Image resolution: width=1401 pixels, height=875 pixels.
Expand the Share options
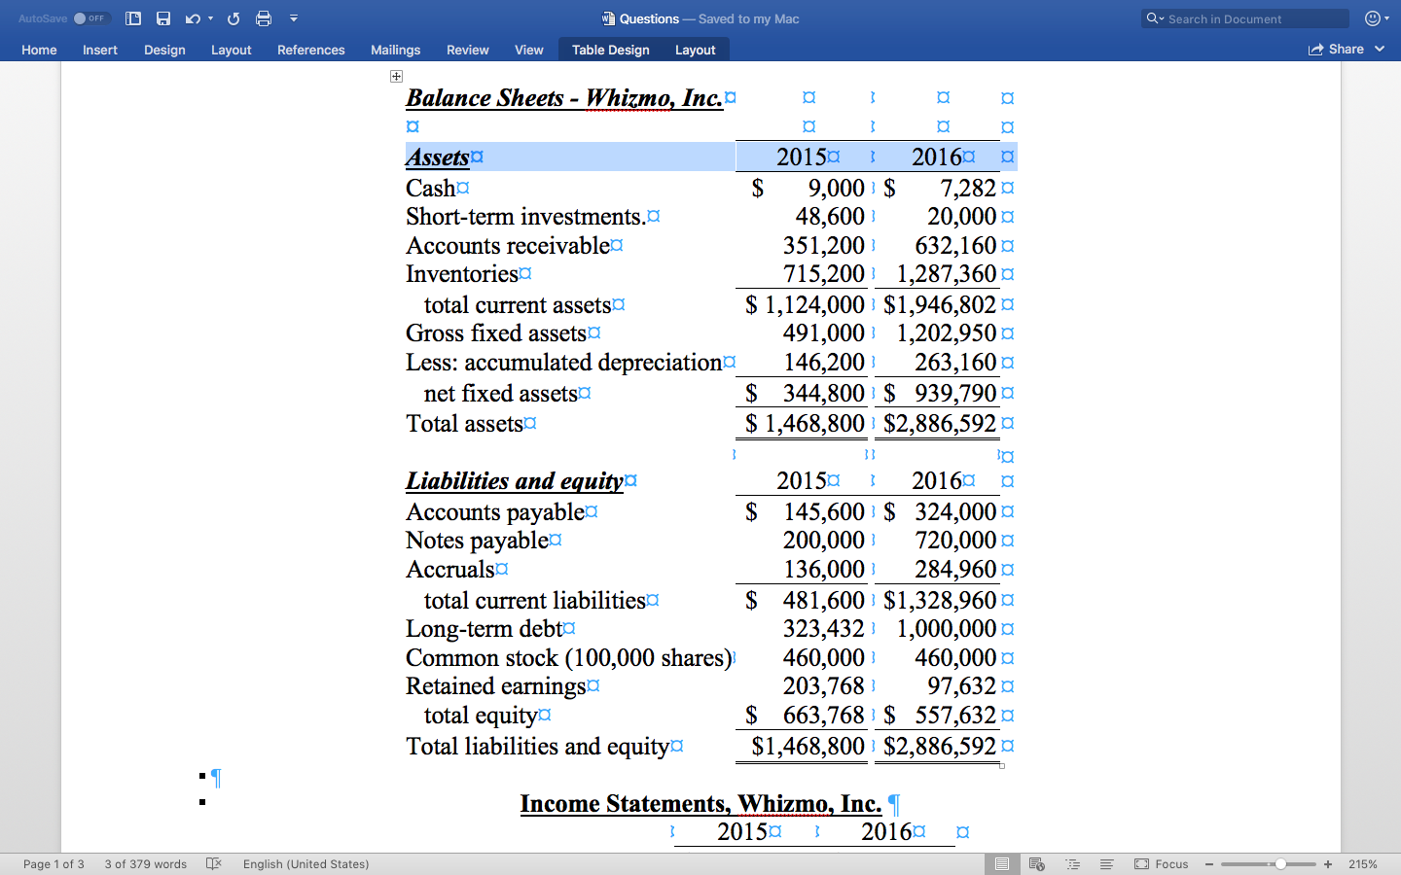[x=1382, y=49]
